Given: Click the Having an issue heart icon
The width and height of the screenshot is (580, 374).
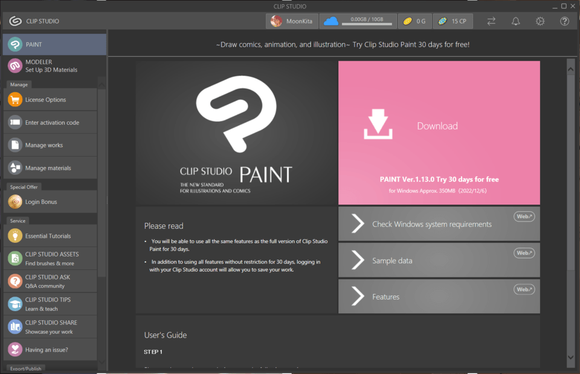Looking at the screenshot, I should coord(15,350).
